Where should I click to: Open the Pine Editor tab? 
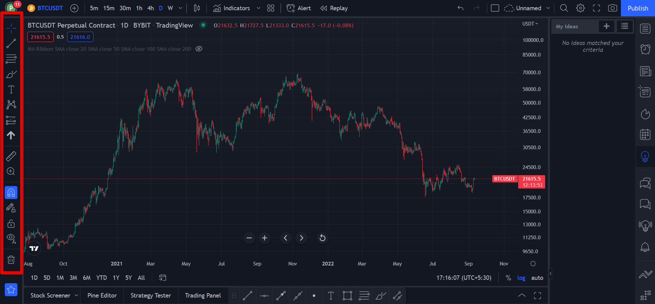click(x=102, y=295)
